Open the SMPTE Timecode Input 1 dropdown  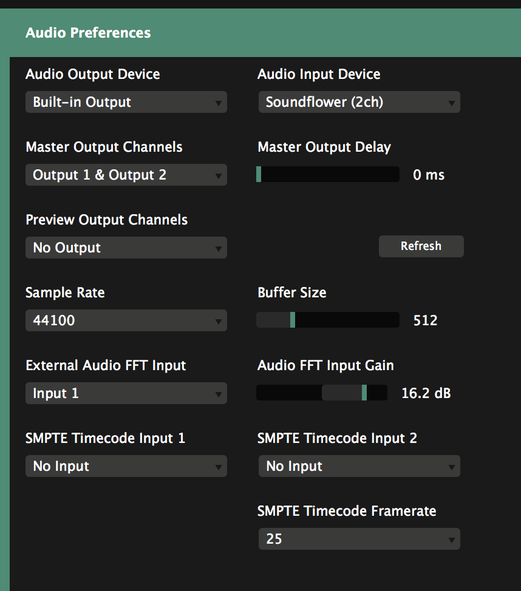[x=126, y=466]
